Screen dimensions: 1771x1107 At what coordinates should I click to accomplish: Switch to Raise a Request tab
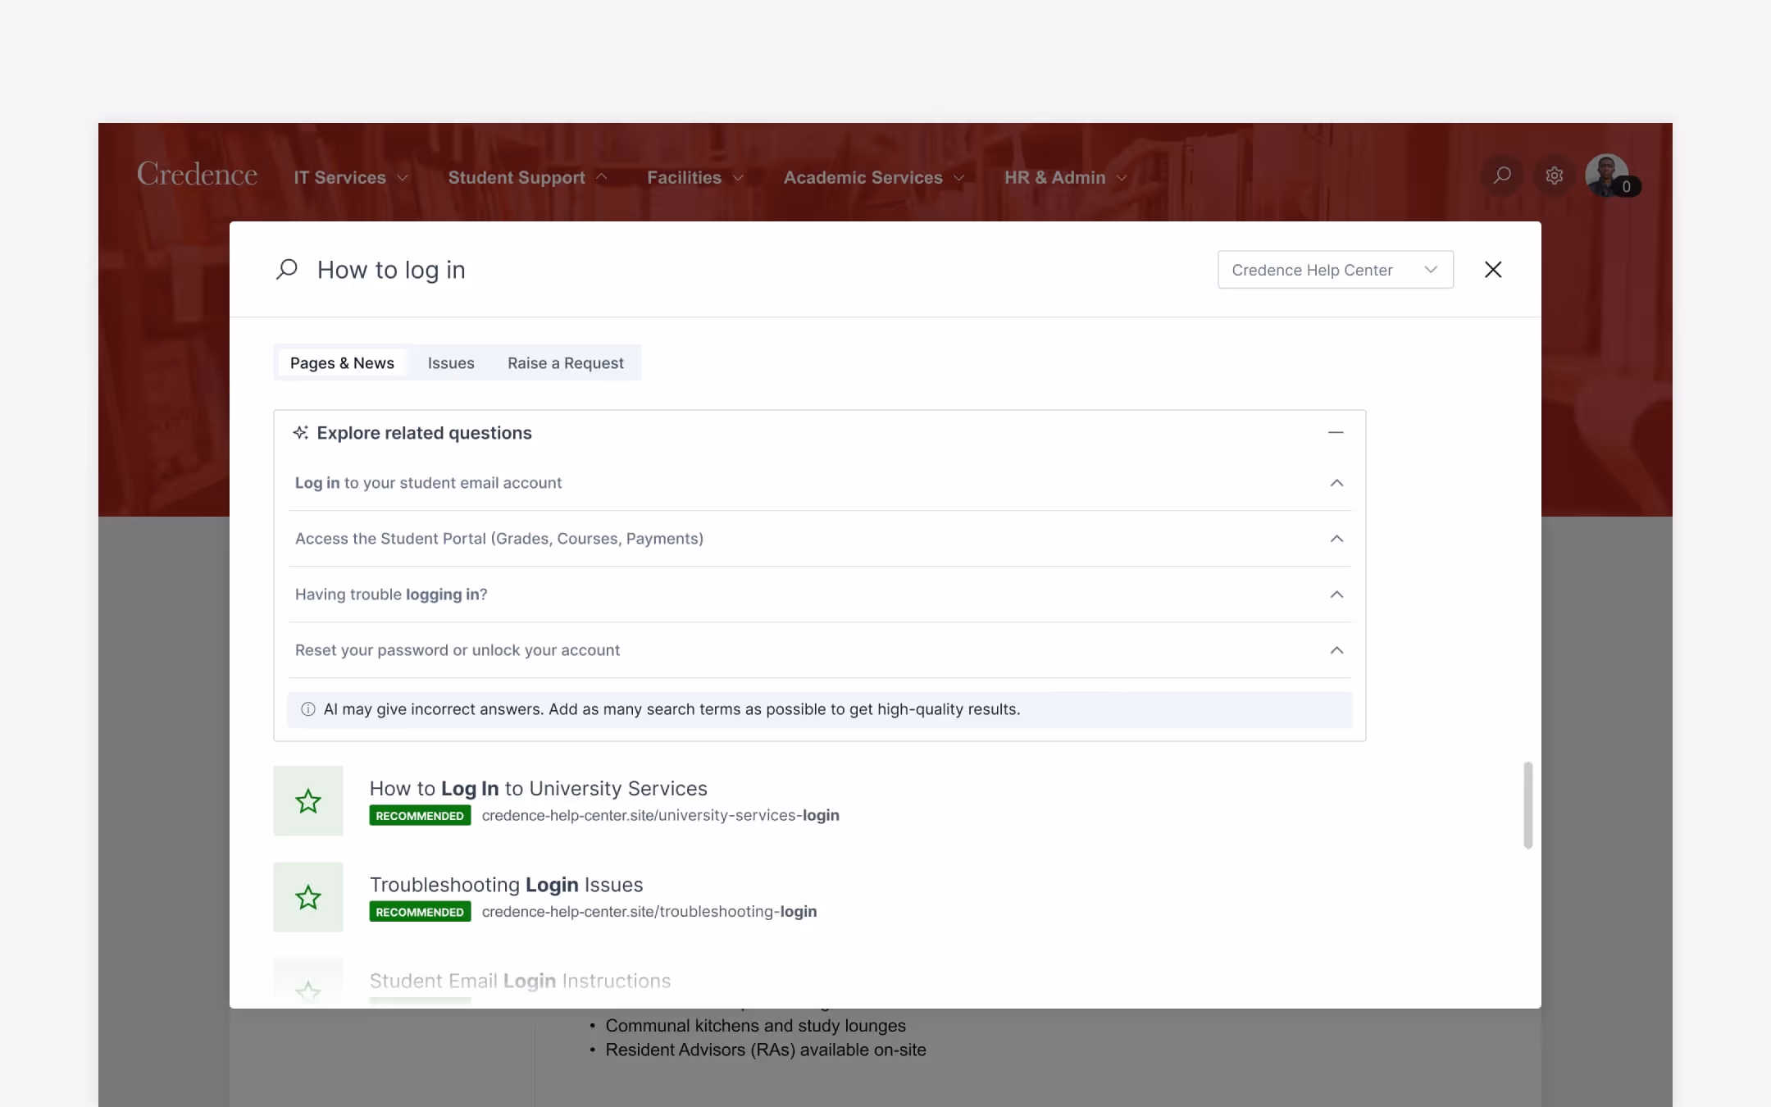coord(565,363)
